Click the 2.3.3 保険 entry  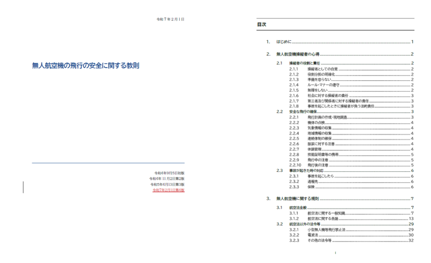(311, 187)
